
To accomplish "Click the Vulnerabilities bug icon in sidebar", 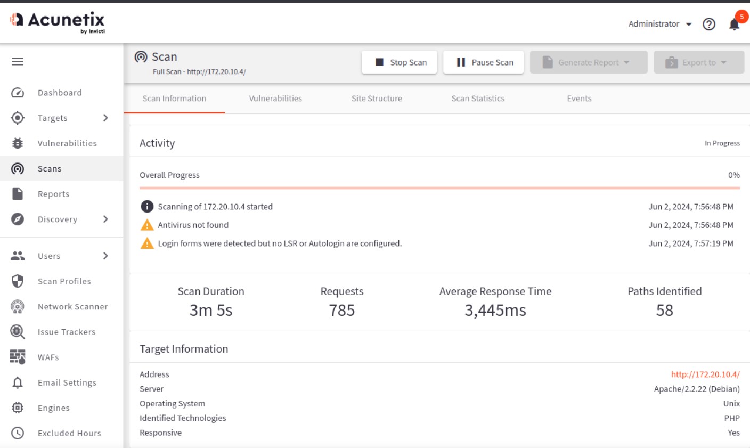I will [18, 143].
